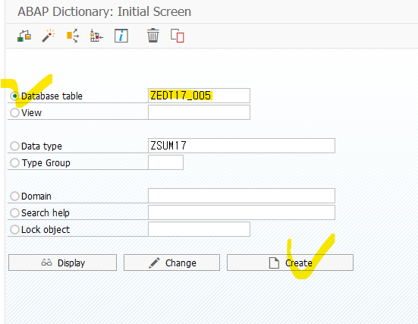418x324 pixels.
Task: Click the 'Database table' label text
Action: tap(52, 96)
